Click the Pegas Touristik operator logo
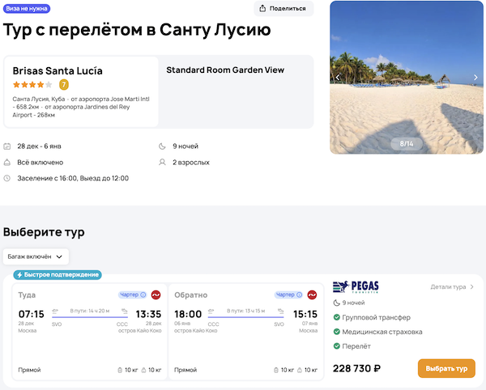This screenshot has height=390, width=486. [x=356, y=286]
